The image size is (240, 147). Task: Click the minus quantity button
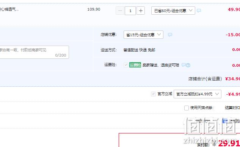pyautogui.click(x=120, y=11)
